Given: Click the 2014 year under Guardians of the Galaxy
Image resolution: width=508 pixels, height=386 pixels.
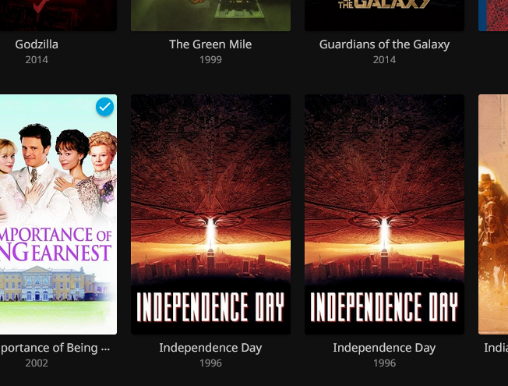Looking at the screenshot, I should (384, 60).
